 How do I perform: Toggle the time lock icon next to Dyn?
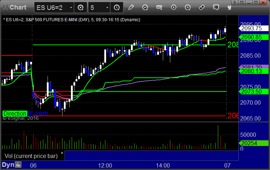[x=18, y=165]
